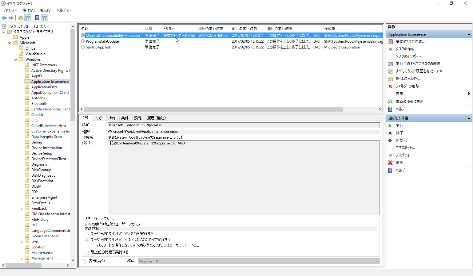The height and width of the screenshot is (276, 473).
Task: Click the Enable All Task History icon
Action: 390,71
